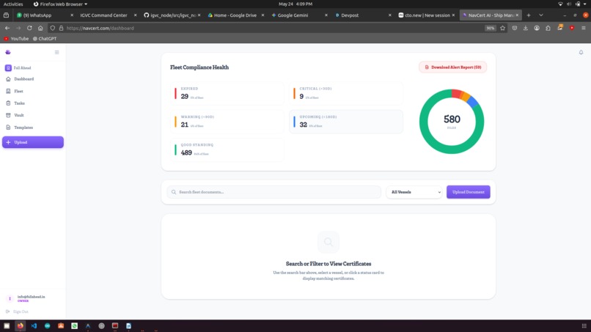Click the purple Upload sidebar button
This screenshot has height=332, width=591.
[x=33, y=142]
